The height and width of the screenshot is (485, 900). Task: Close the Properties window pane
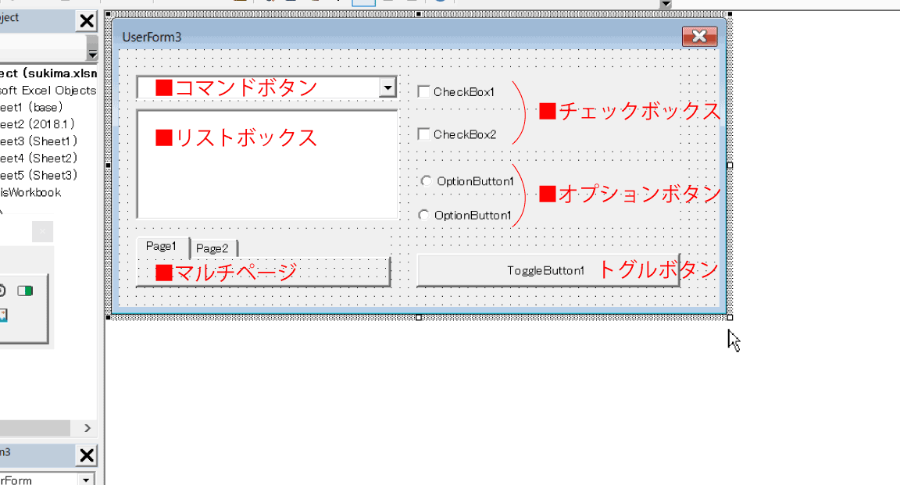[87, 456]
